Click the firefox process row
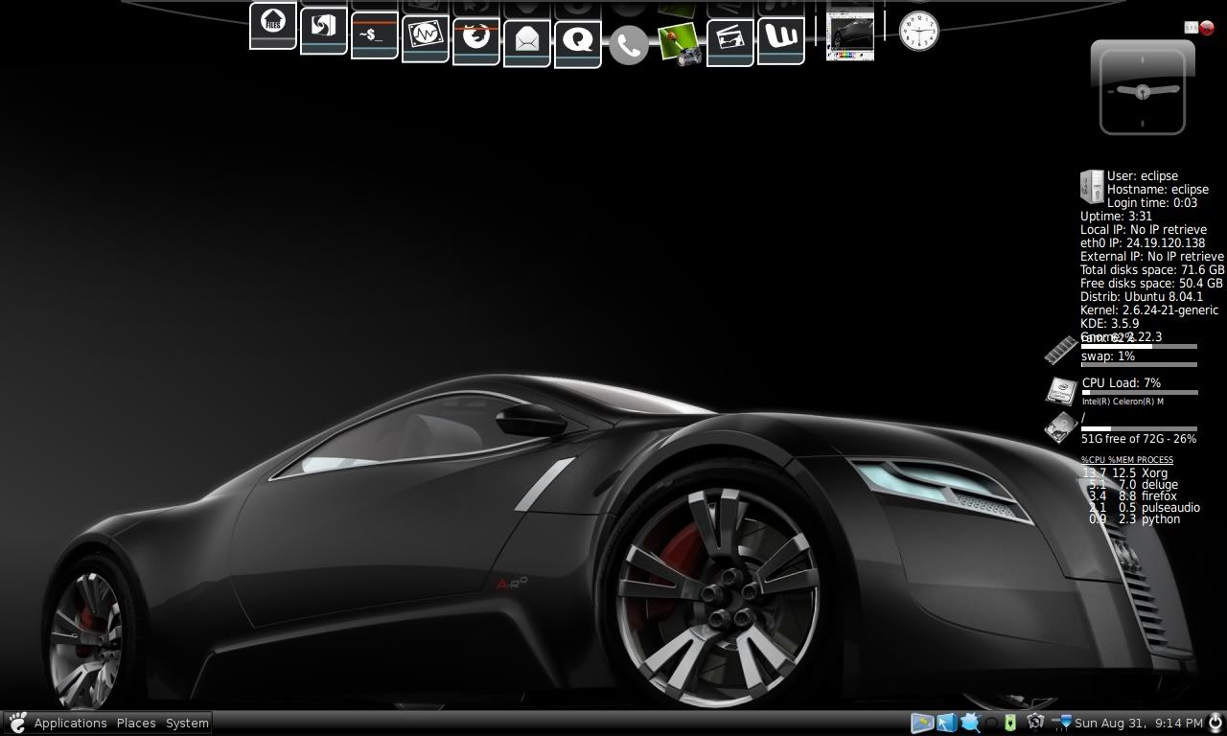The width and height of the screenshot is (1227, 736). [1133, 496]
